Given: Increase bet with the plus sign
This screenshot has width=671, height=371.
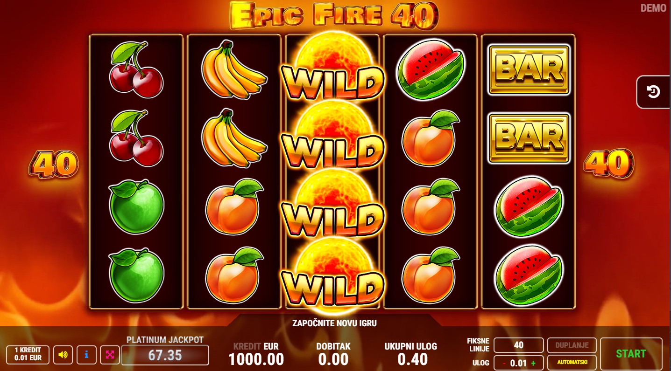Looking at the screenshot, I should tap(533, 363).
